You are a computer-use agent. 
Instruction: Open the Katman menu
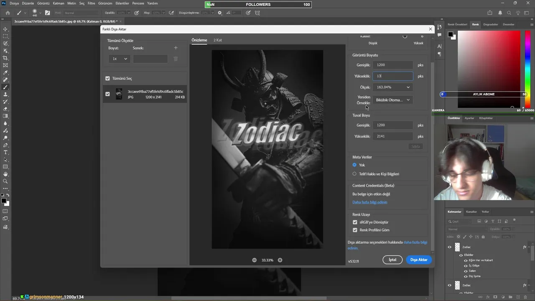59,3
